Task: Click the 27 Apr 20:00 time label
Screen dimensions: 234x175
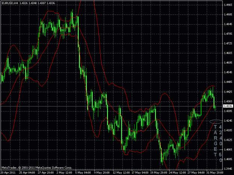Action: [x=46, y=173]
